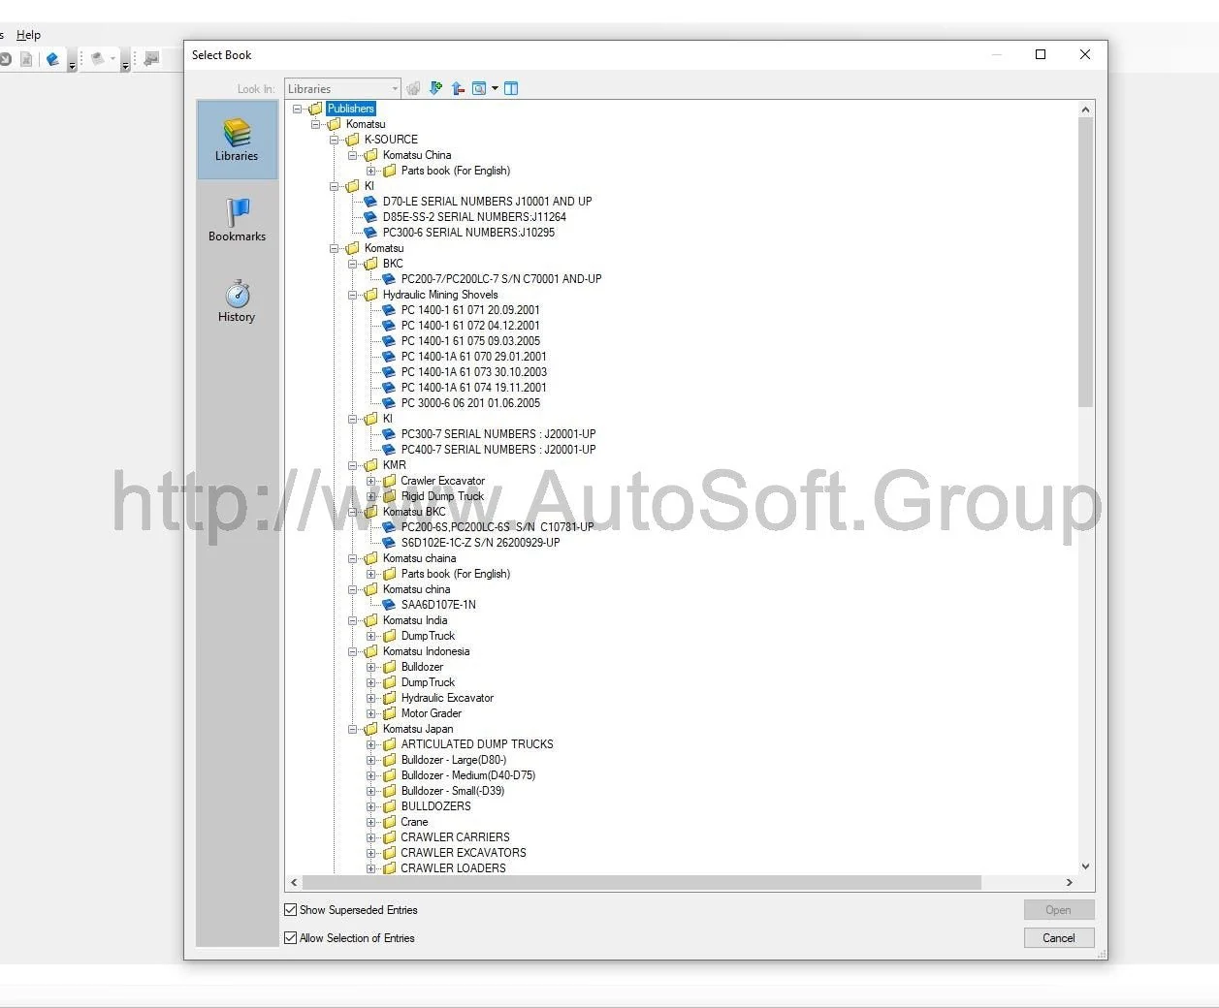Click the K-SOURCE folder icon
Screen dimensions: 1219x1008
click(352, 140)
